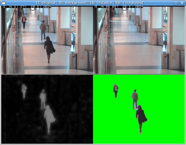
Task: Pick the farthest person in the original frame
Action: click(x=24, y=21)
